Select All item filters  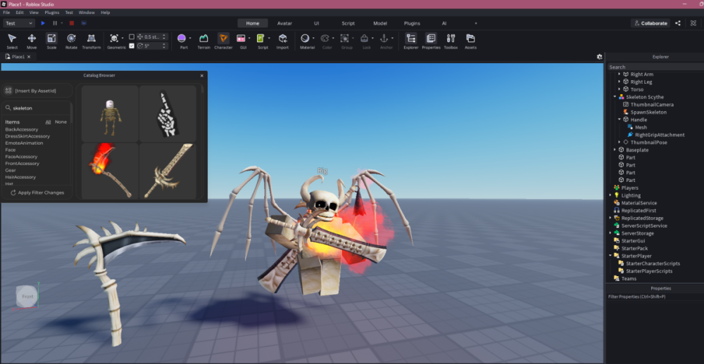point(48,122)
